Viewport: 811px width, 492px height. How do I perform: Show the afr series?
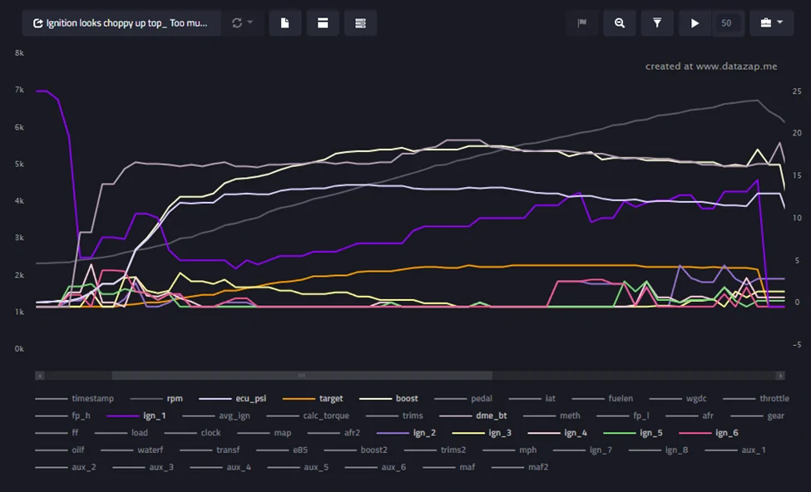[x=690, y=416]
